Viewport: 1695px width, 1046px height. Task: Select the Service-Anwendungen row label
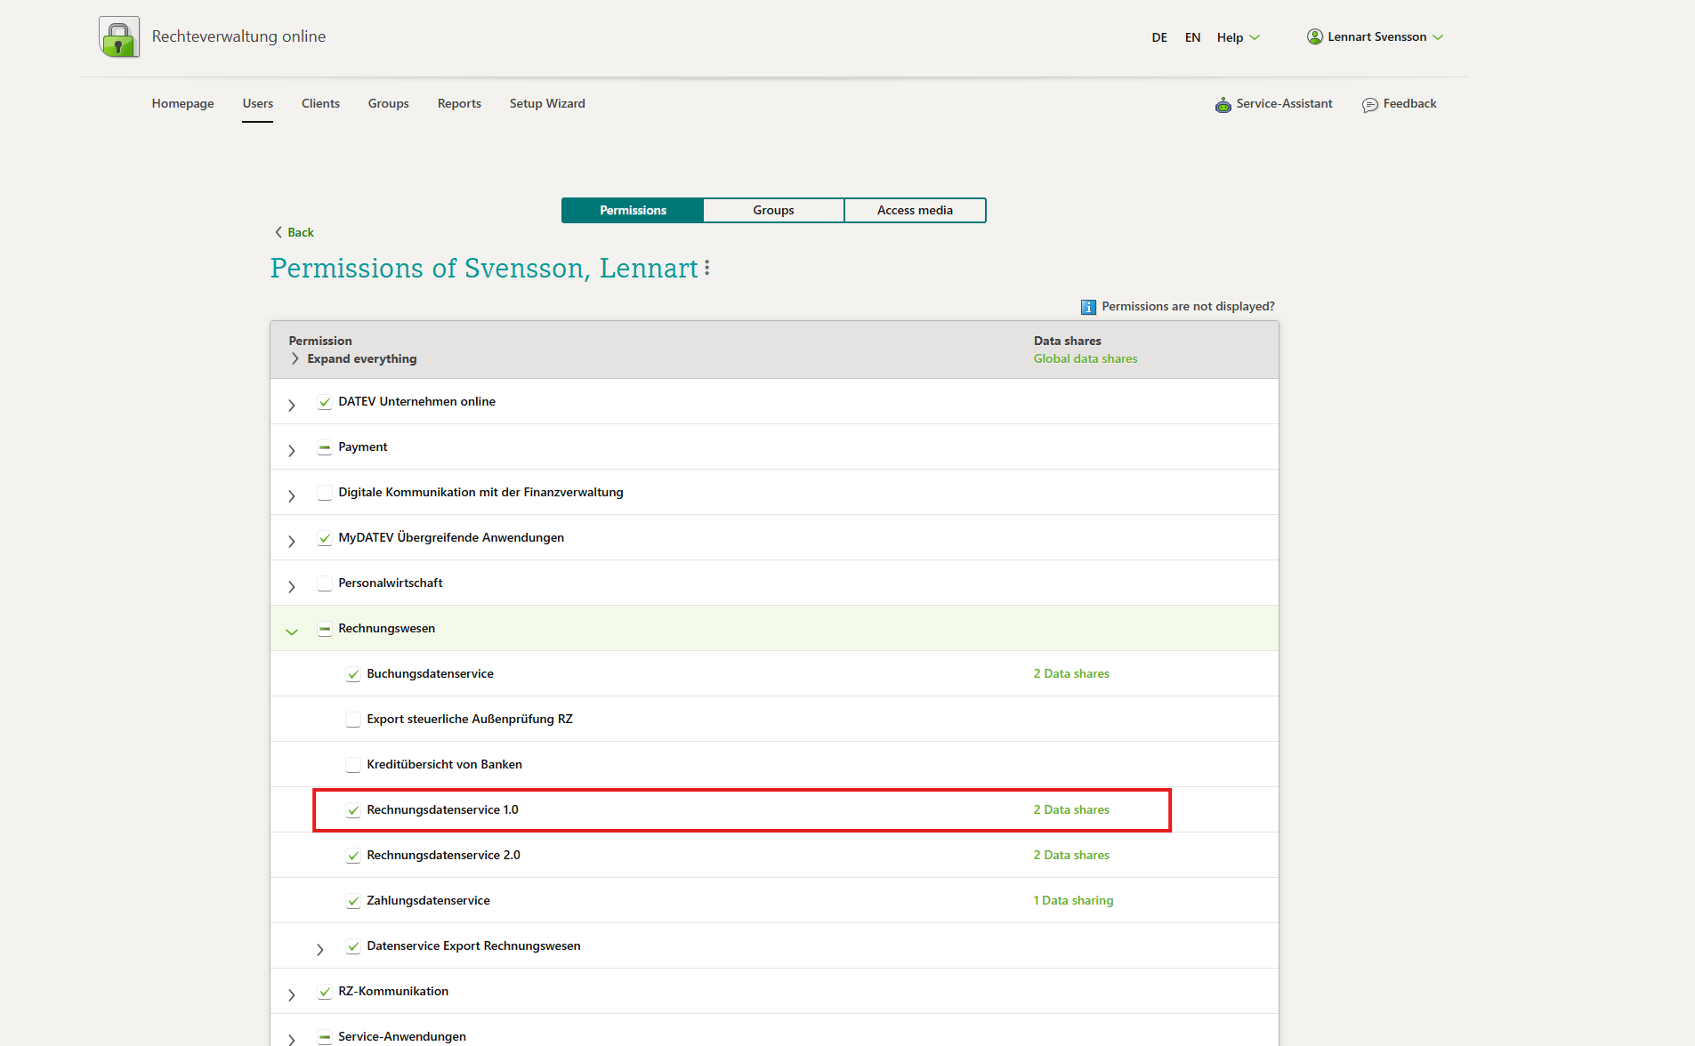(402, 1036)
